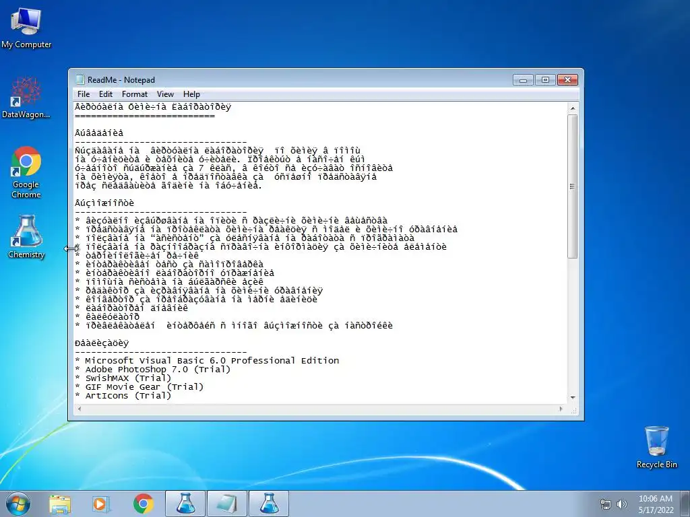The width and height of the screenshot is (690, 517).
Task: Open the File menu in Notepad
Action: [83, 94]
